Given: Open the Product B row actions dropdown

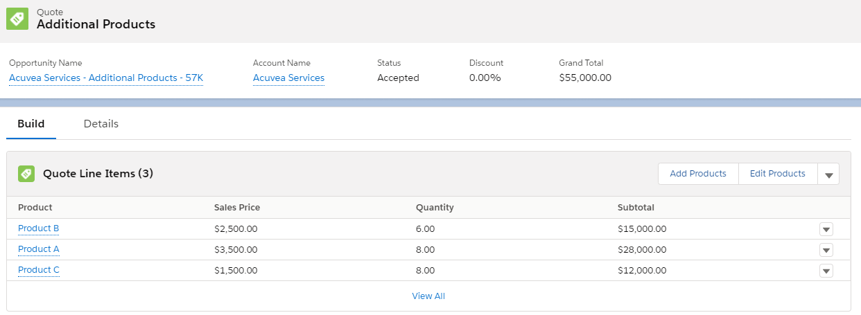Looking at the screenshot, I should pyautogui.click(x=826, y=229).
